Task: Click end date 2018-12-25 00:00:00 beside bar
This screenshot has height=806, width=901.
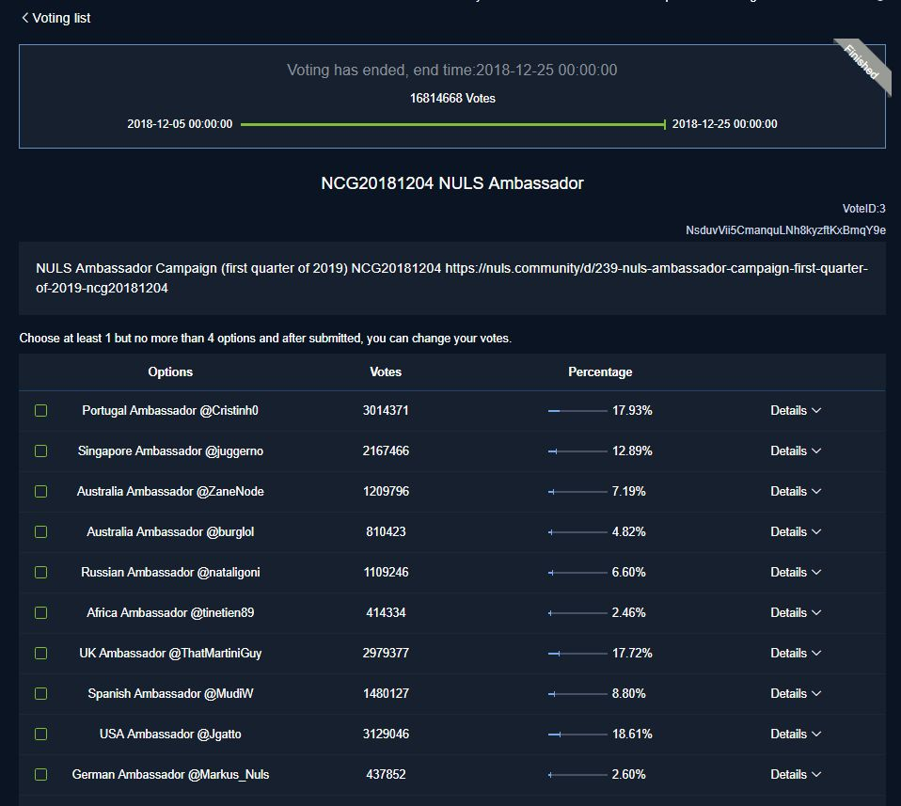Action: 724,124
